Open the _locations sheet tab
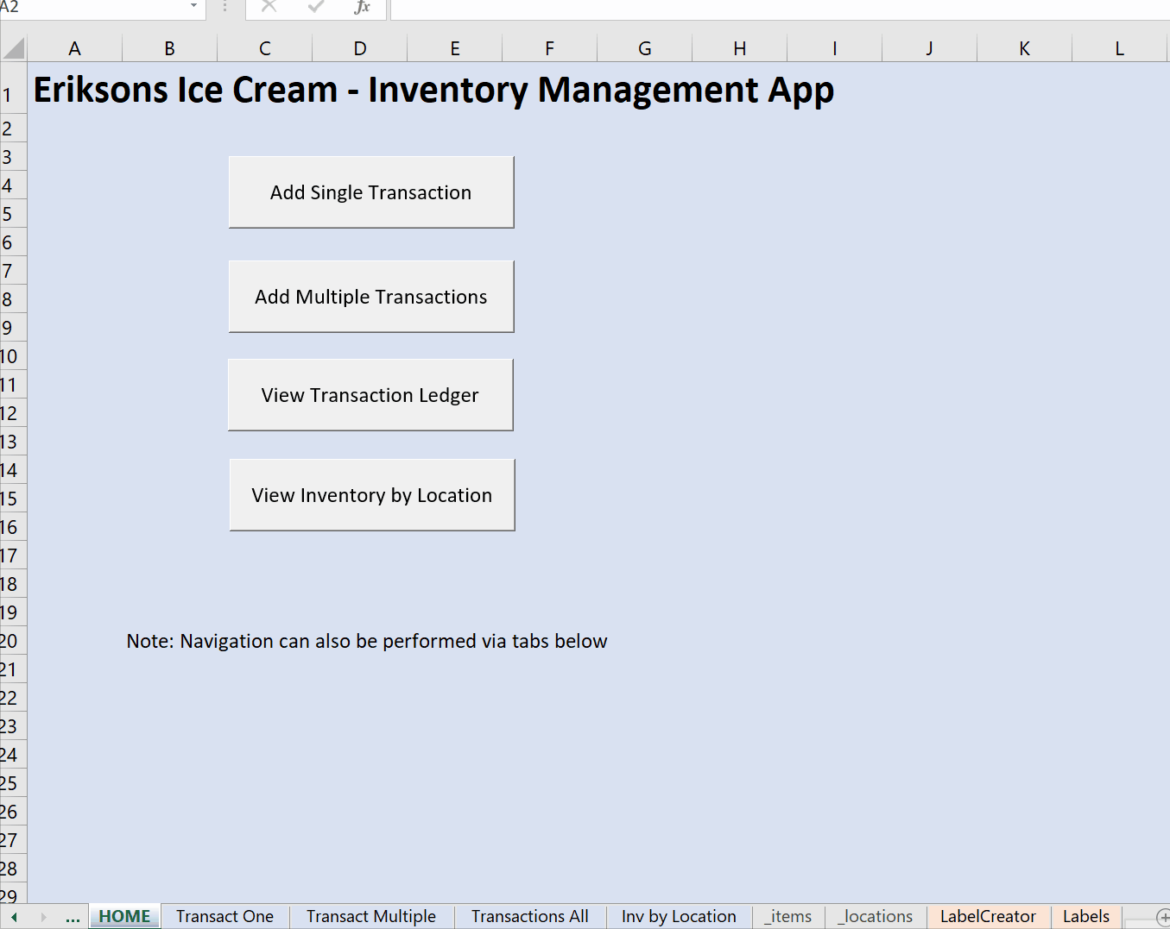The image size is (1170, 929). pos(875,917)
